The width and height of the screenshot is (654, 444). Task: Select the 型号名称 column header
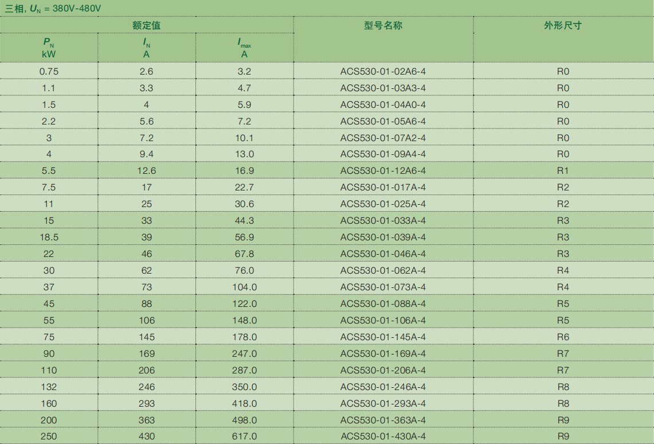click(x=383, y=26)
